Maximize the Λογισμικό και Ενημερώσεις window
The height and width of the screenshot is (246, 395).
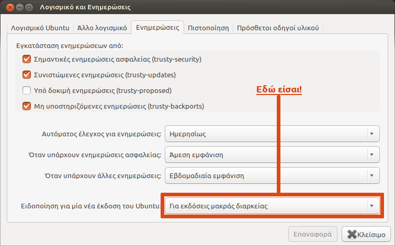pyautogui.click(x=29, y=7)
